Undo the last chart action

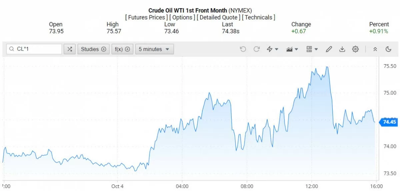click(x=243, y=49)
